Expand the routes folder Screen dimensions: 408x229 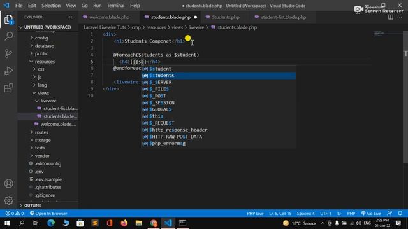41,132
